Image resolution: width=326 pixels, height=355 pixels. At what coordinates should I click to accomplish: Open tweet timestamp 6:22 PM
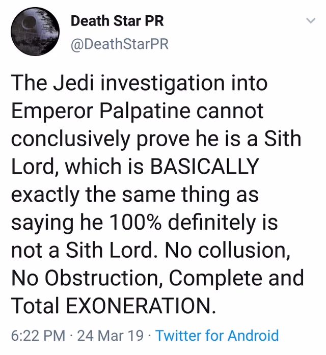pyautogui.click(x=38, y=336)
